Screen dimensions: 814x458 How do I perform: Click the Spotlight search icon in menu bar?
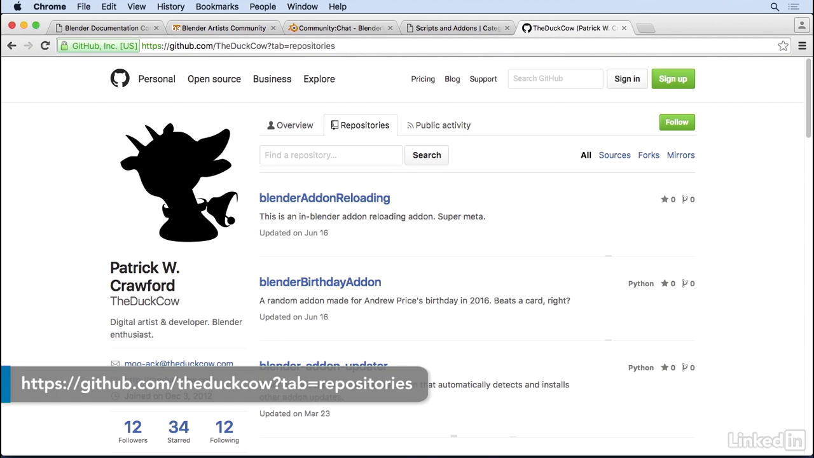[775, 6]
